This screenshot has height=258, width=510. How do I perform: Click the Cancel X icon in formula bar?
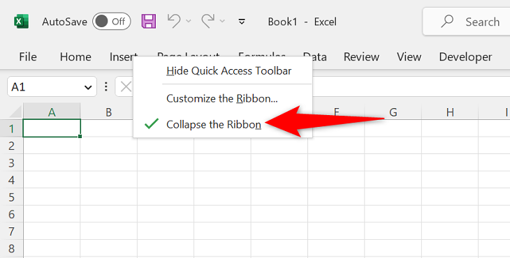click(126, 86)
